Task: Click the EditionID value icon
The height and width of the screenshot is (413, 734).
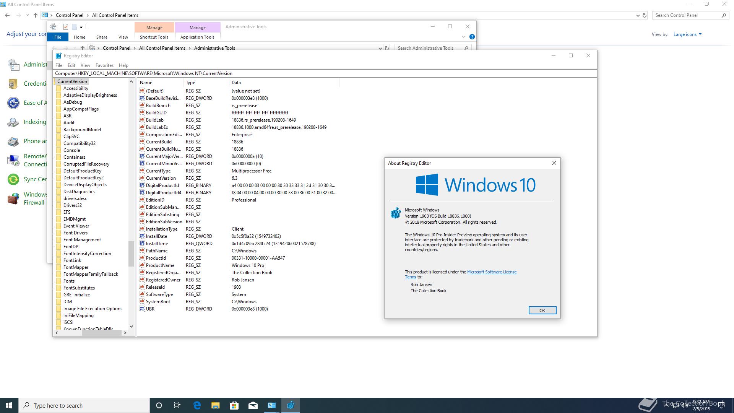Action: (x=142, y=200)
